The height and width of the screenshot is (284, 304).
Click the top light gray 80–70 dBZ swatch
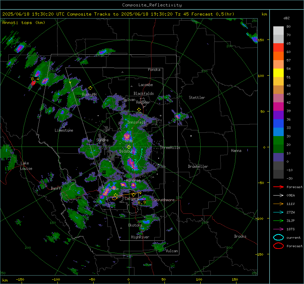coord(278,31)
